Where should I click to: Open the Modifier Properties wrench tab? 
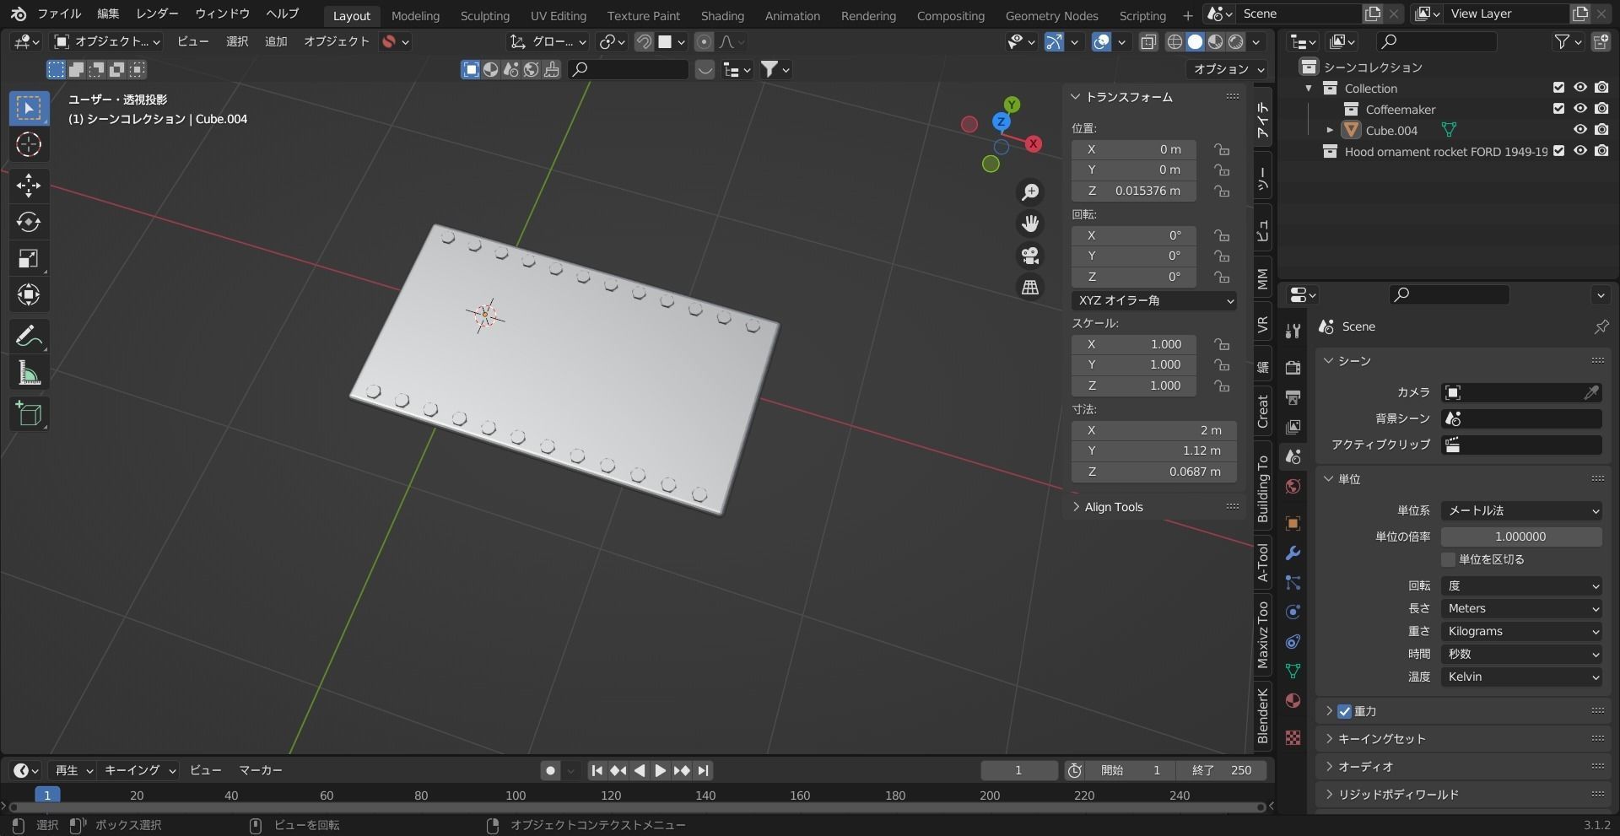click(x=1293, y=553)
